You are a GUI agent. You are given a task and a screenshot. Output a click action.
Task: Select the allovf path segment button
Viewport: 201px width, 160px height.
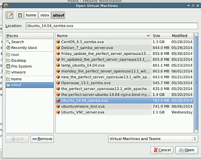(58, 15)
